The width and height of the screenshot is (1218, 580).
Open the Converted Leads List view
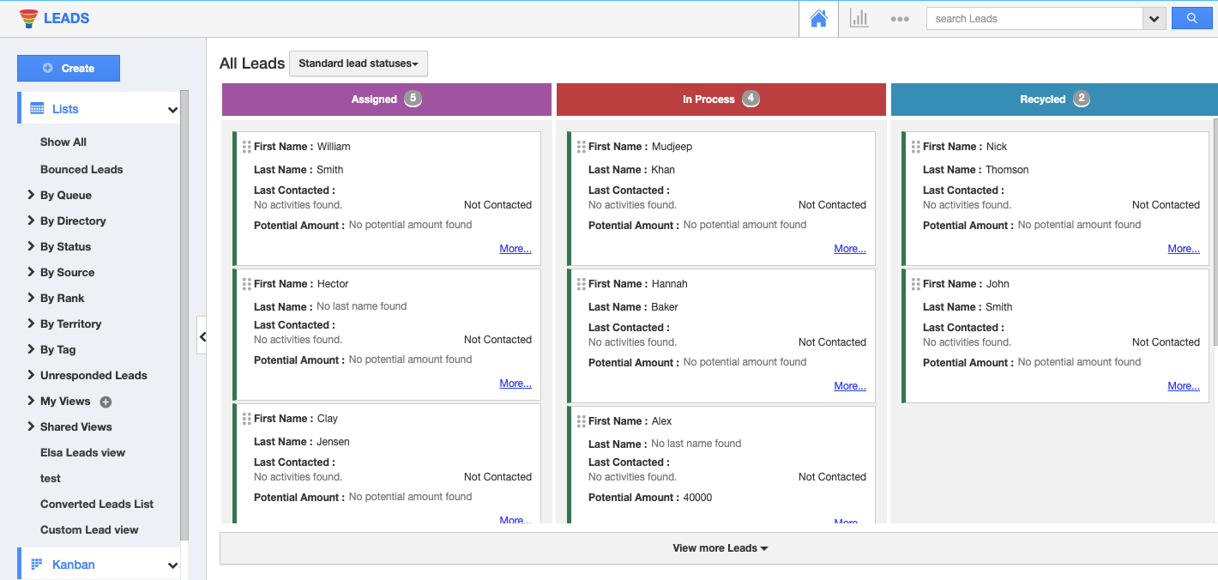point(97,504)
